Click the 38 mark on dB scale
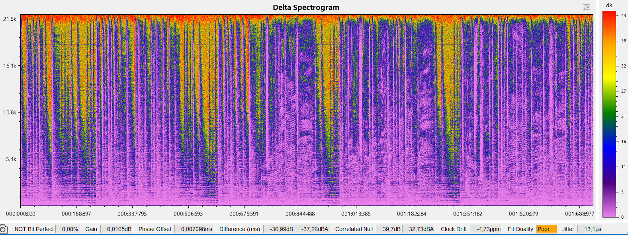 click(x=624, y=41)
